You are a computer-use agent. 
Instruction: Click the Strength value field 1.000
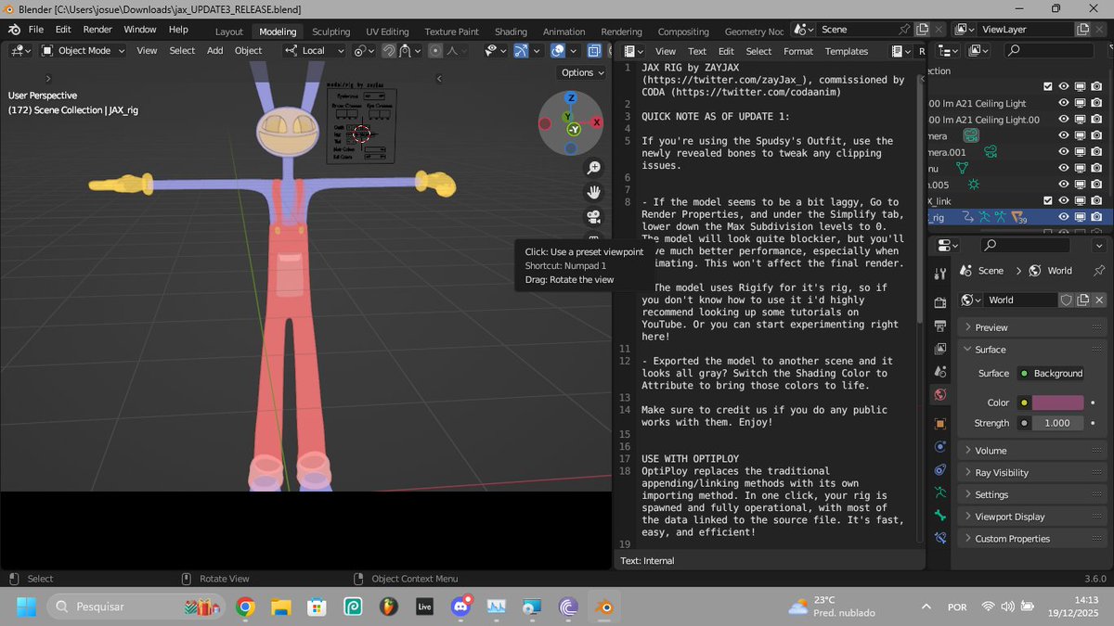pos(1057,423)
